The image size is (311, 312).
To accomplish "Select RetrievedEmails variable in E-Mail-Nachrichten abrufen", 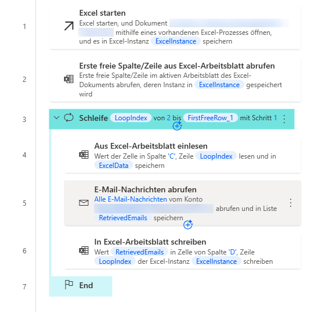I will (123, 218).
